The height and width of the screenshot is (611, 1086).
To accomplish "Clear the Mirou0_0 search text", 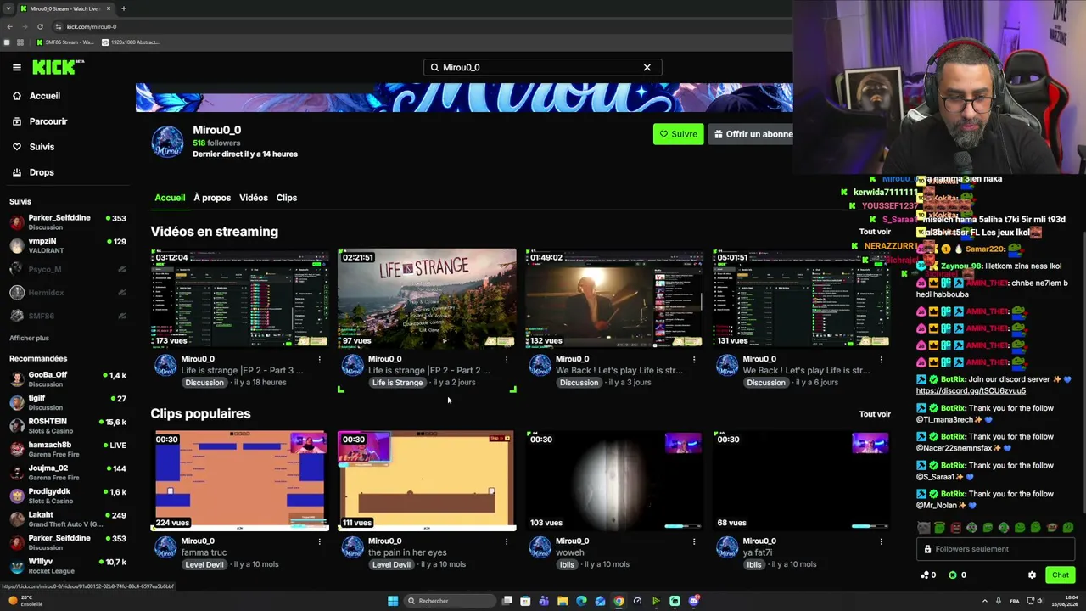I will pyautogui.click(x=647, y=67).
